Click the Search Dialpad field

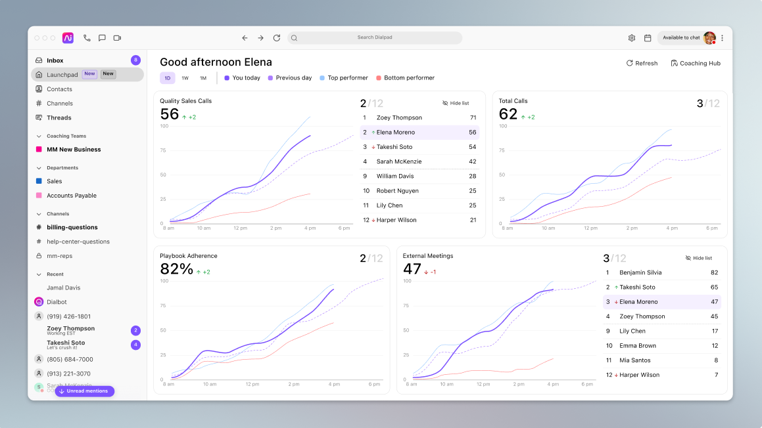(375, 37)
